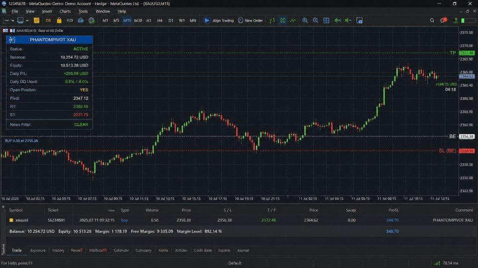Image resolution: width=478 pixels, height=268 pixels.
Task: Zoom out of the chart
Action: pyautogui.click(x=316, y=20)
